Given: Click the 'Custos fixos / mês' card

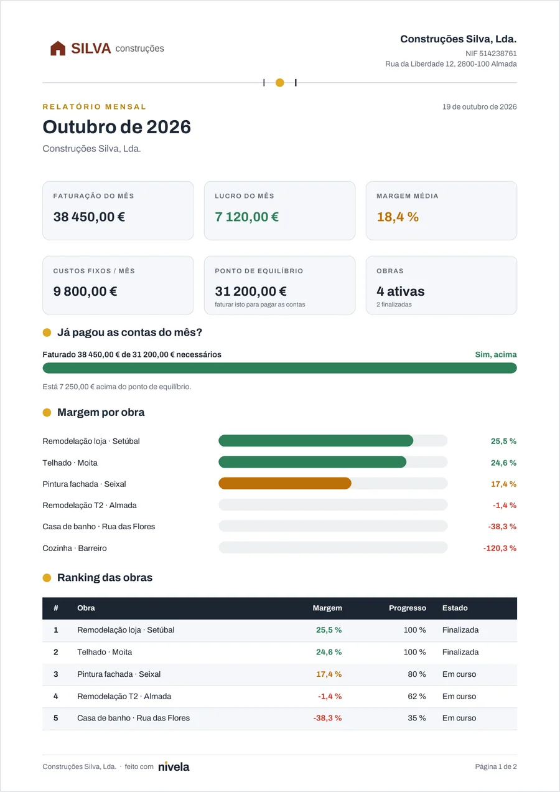Looking at the screenshot, I should coord(118,285).
